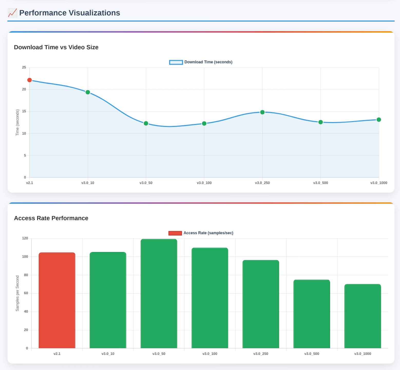Select the v3.0_10 point on the line chart
The width and height of the screenshot is (400, 370).
coord(88,92)
